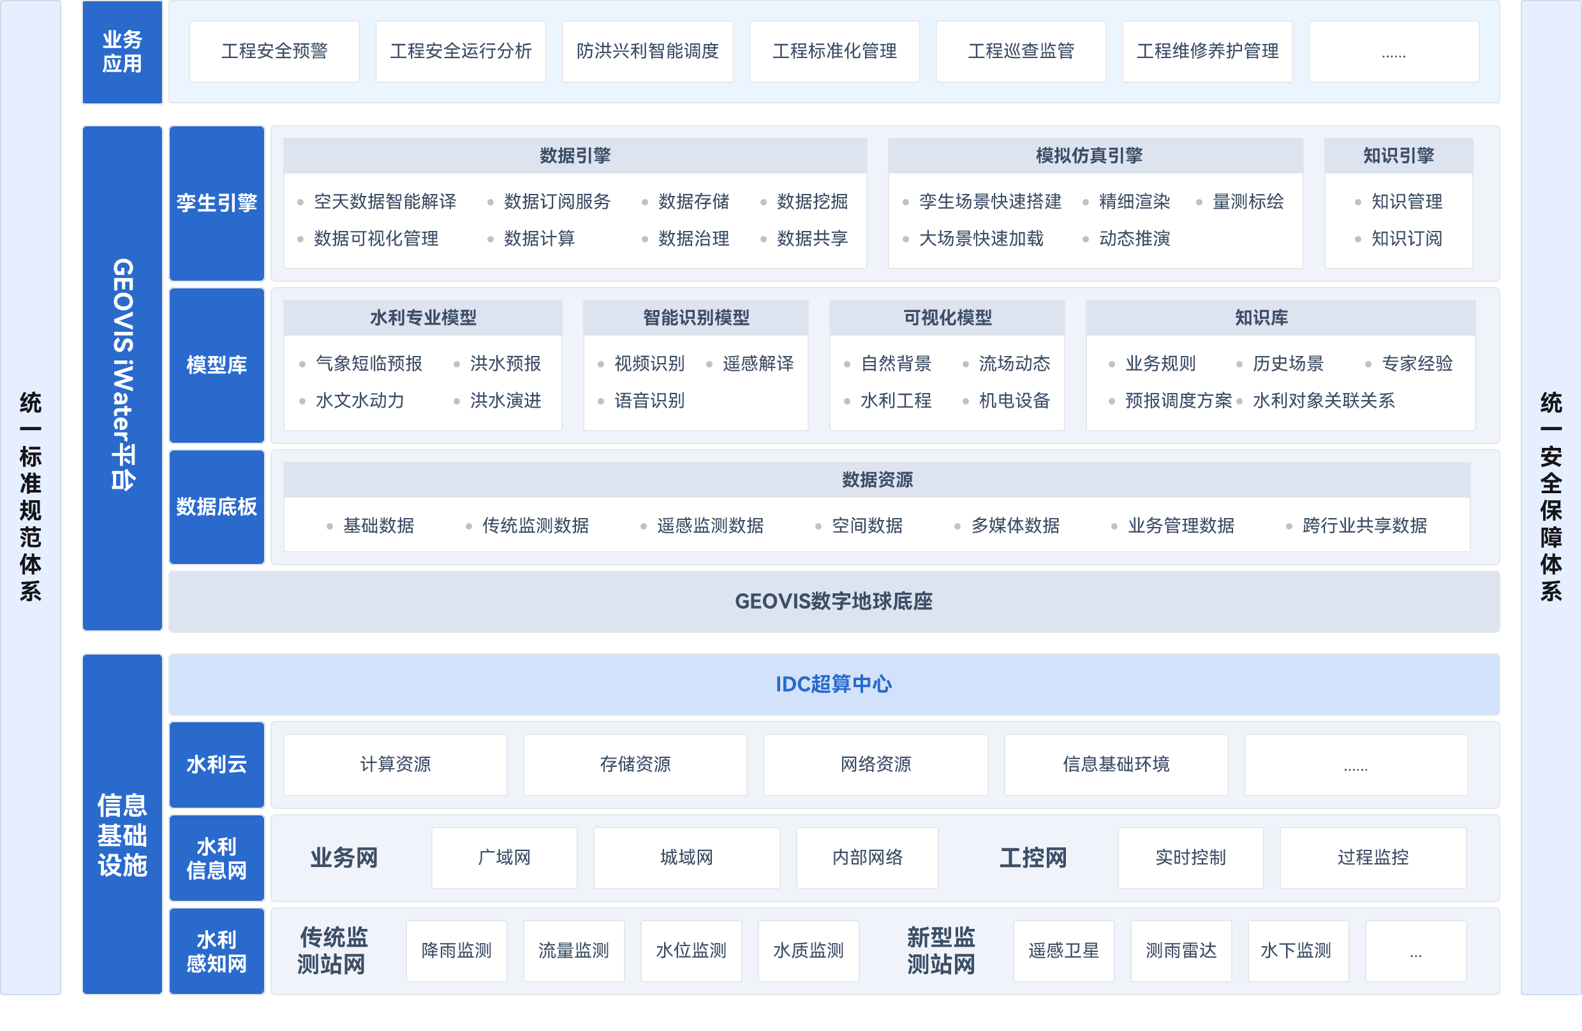Select the 预报调度方案 item
Image resolution: width=1582 pixels, height=1031 pixels.
click(1178, 401)
